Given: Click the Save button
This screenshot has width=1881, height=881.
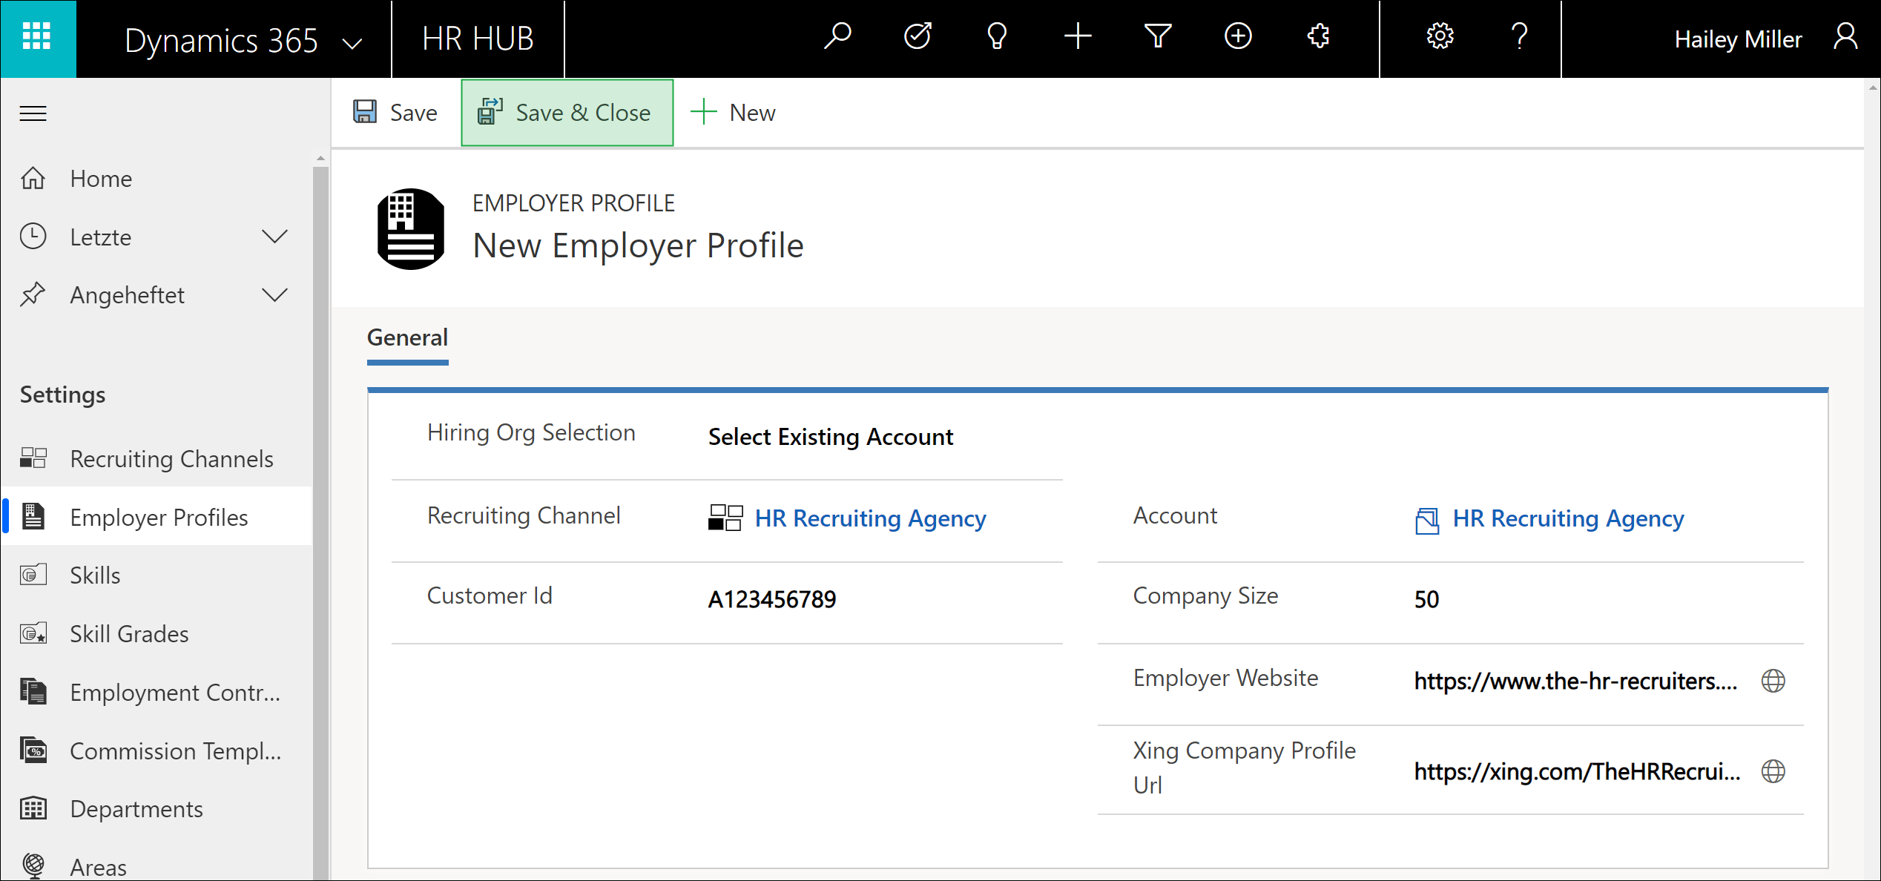Looking at the screenshot, I should click(395, 113).
